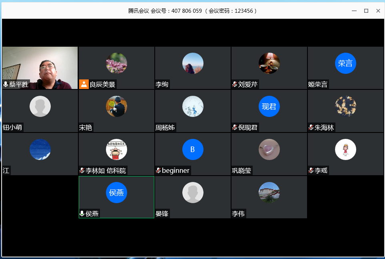This screenshot has height=259, width=385.
Task: Select the blue 荣言 avatar circle
Action: point(345,63)
